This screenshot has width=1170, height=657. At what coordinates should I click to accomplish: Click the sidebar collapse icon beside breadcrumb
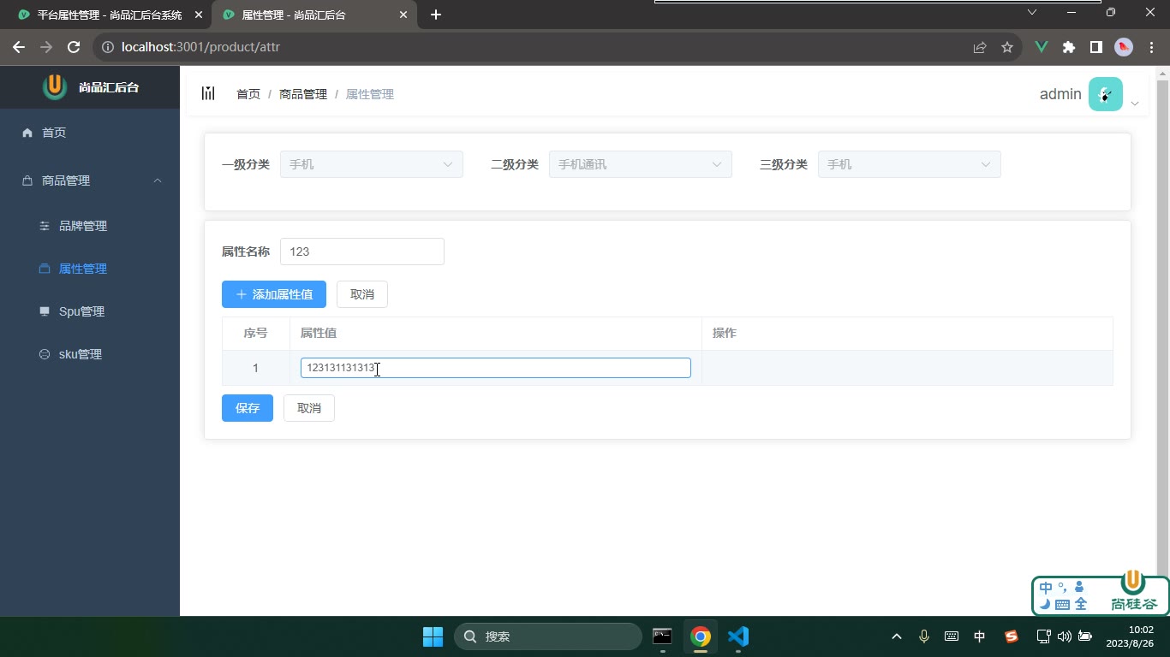(x=208, y=93)
